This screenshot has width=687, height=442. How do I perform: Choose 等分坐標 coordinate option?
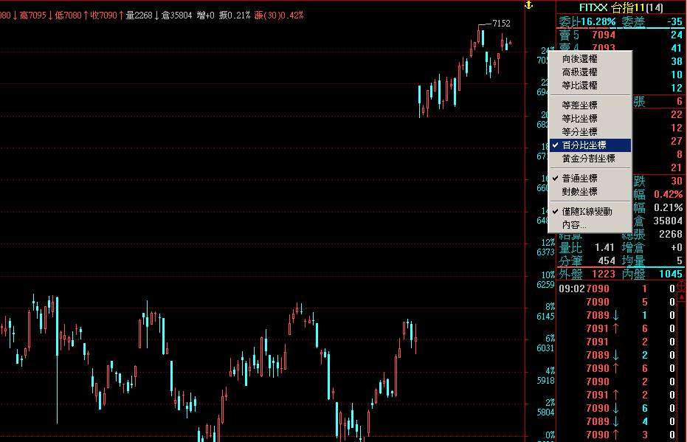580,132
